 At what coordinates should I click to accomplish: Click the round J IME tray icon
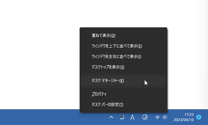(x=145, y=117)
